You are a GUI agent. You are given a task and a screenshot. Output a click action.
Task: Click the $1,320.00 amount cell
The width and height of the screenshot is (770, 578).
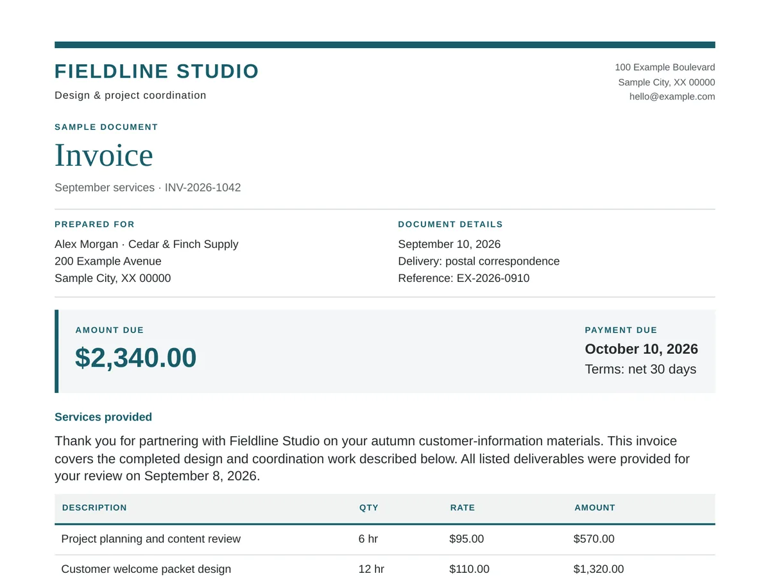click(599, 569)
